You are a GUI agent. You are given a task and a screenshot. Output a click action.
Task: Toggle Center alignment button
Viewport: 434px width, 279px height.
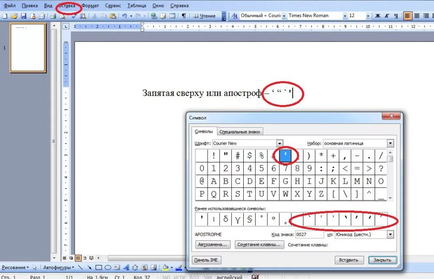(417, 16)
